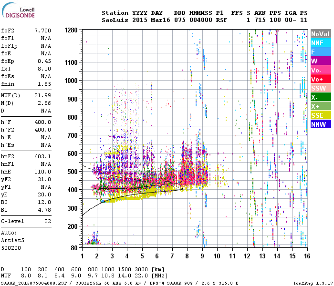Click the C-level value 22
The height and width of the screenshot is (286, 334).
[x=48, y=221]
